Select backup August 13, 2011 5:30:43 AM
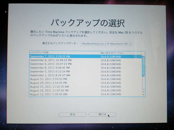This screenshot has height=130, width=174. (86, 94)
